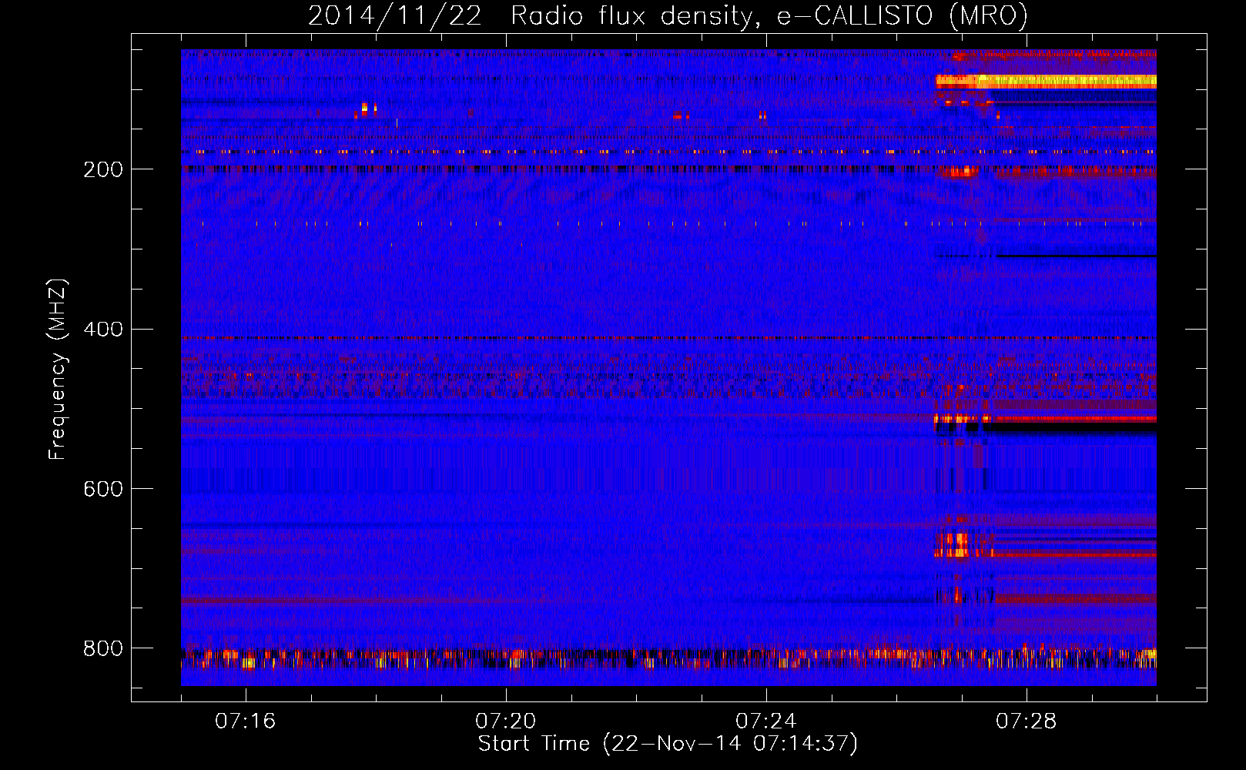Image resolution: width=1246 pixels, height=770 pixels.
Task: Click the 800 frequency tick label
Action: 103,648
